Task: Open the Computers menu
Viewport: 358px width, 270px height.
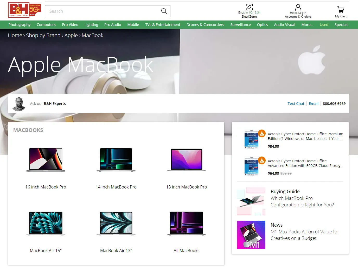Action: coord(46,25)
